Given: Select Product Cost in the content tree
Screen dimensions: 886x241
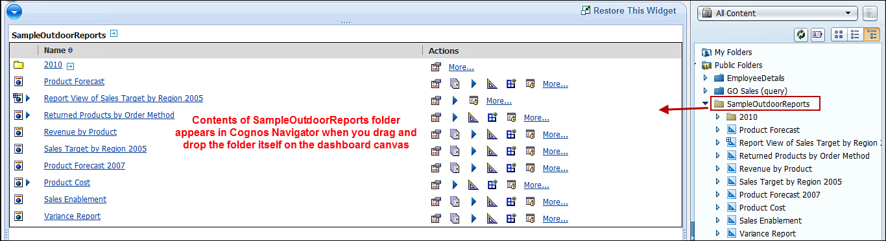Looking at the screenshot, I should (x=762, y=207).
